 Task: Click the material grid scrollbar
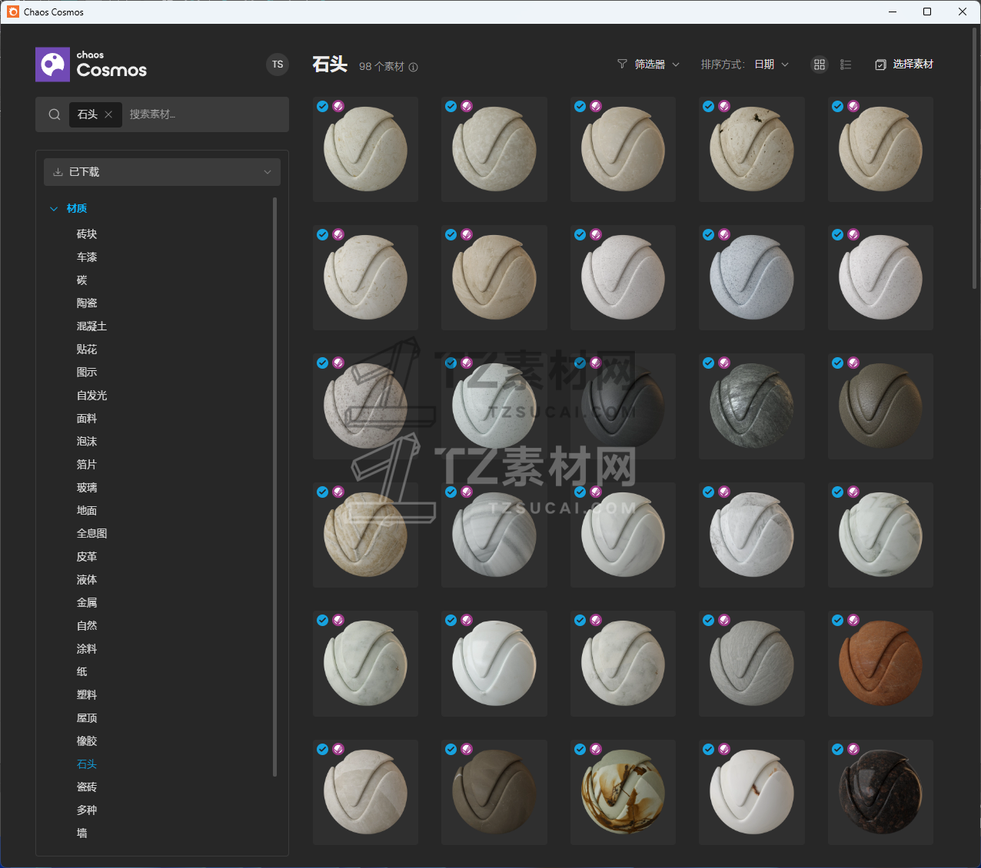pos(975,158)
